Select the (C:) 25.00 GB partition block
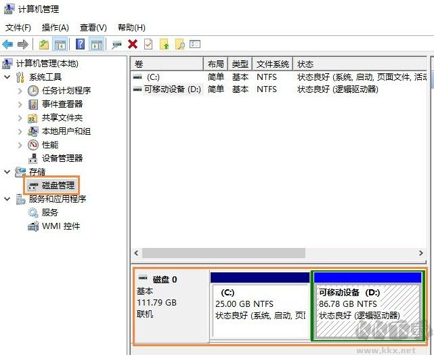This screenshot has width=434, height=355. point(260,311)
